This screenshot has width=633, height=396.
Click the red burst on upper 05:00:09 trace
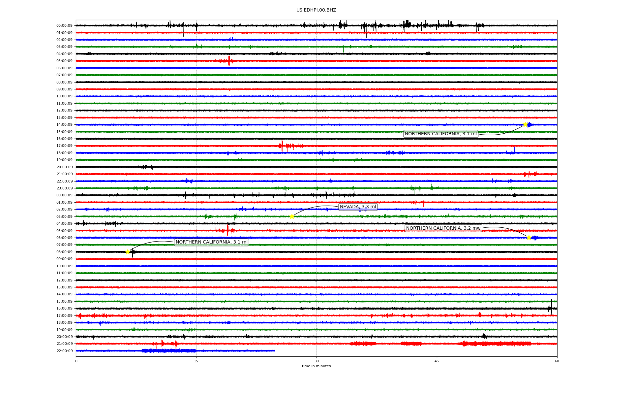pos(229,61)
